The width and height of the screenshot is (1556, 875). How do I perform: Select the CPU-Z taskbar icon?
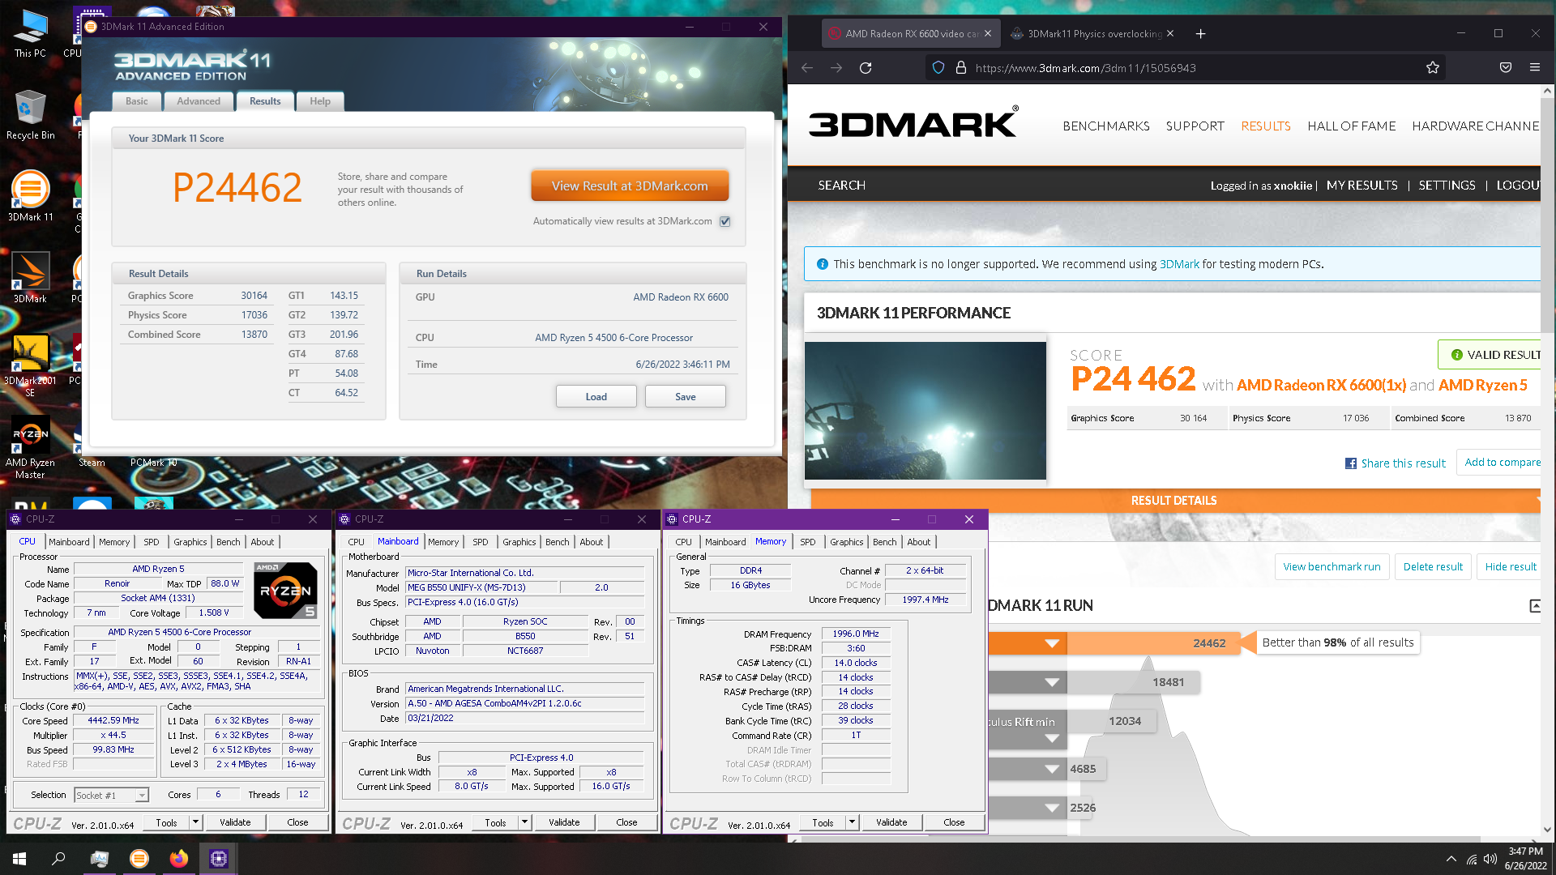point(219,858)
